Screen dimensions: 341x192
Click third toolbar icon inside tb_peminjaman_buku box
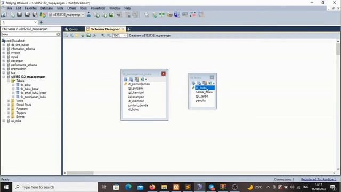click(136, 79)
